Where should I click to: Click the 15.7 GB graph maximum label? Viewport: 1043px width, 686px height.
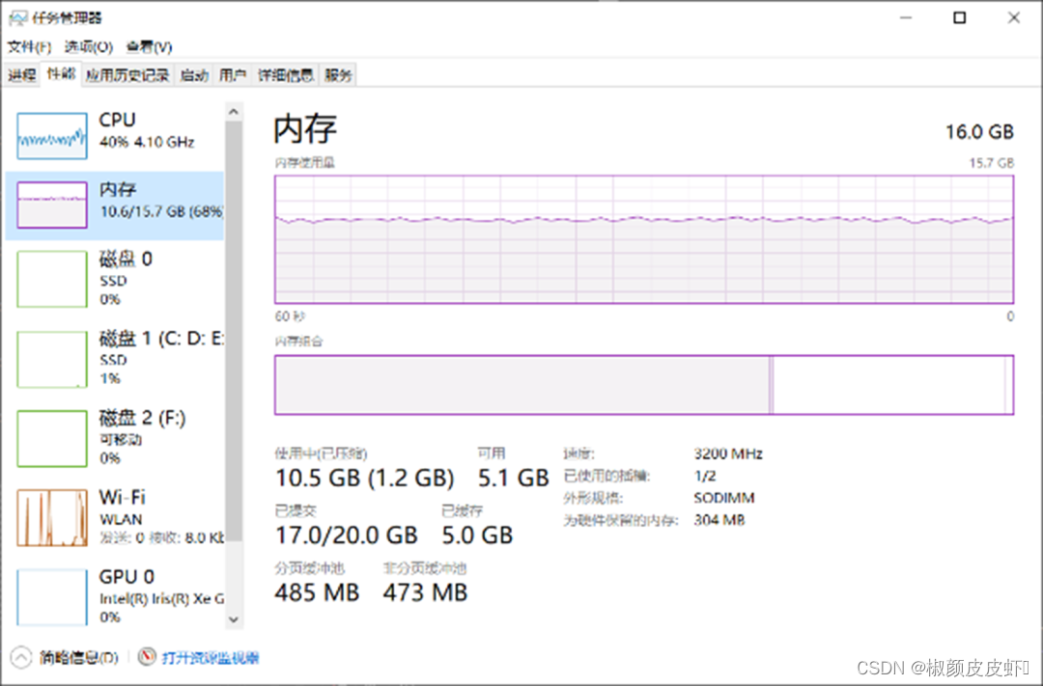[991, 163]
